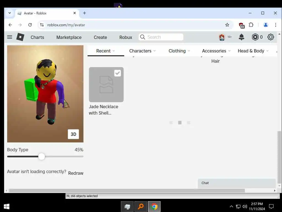Open the notifications bell

(x=241, y=37)
